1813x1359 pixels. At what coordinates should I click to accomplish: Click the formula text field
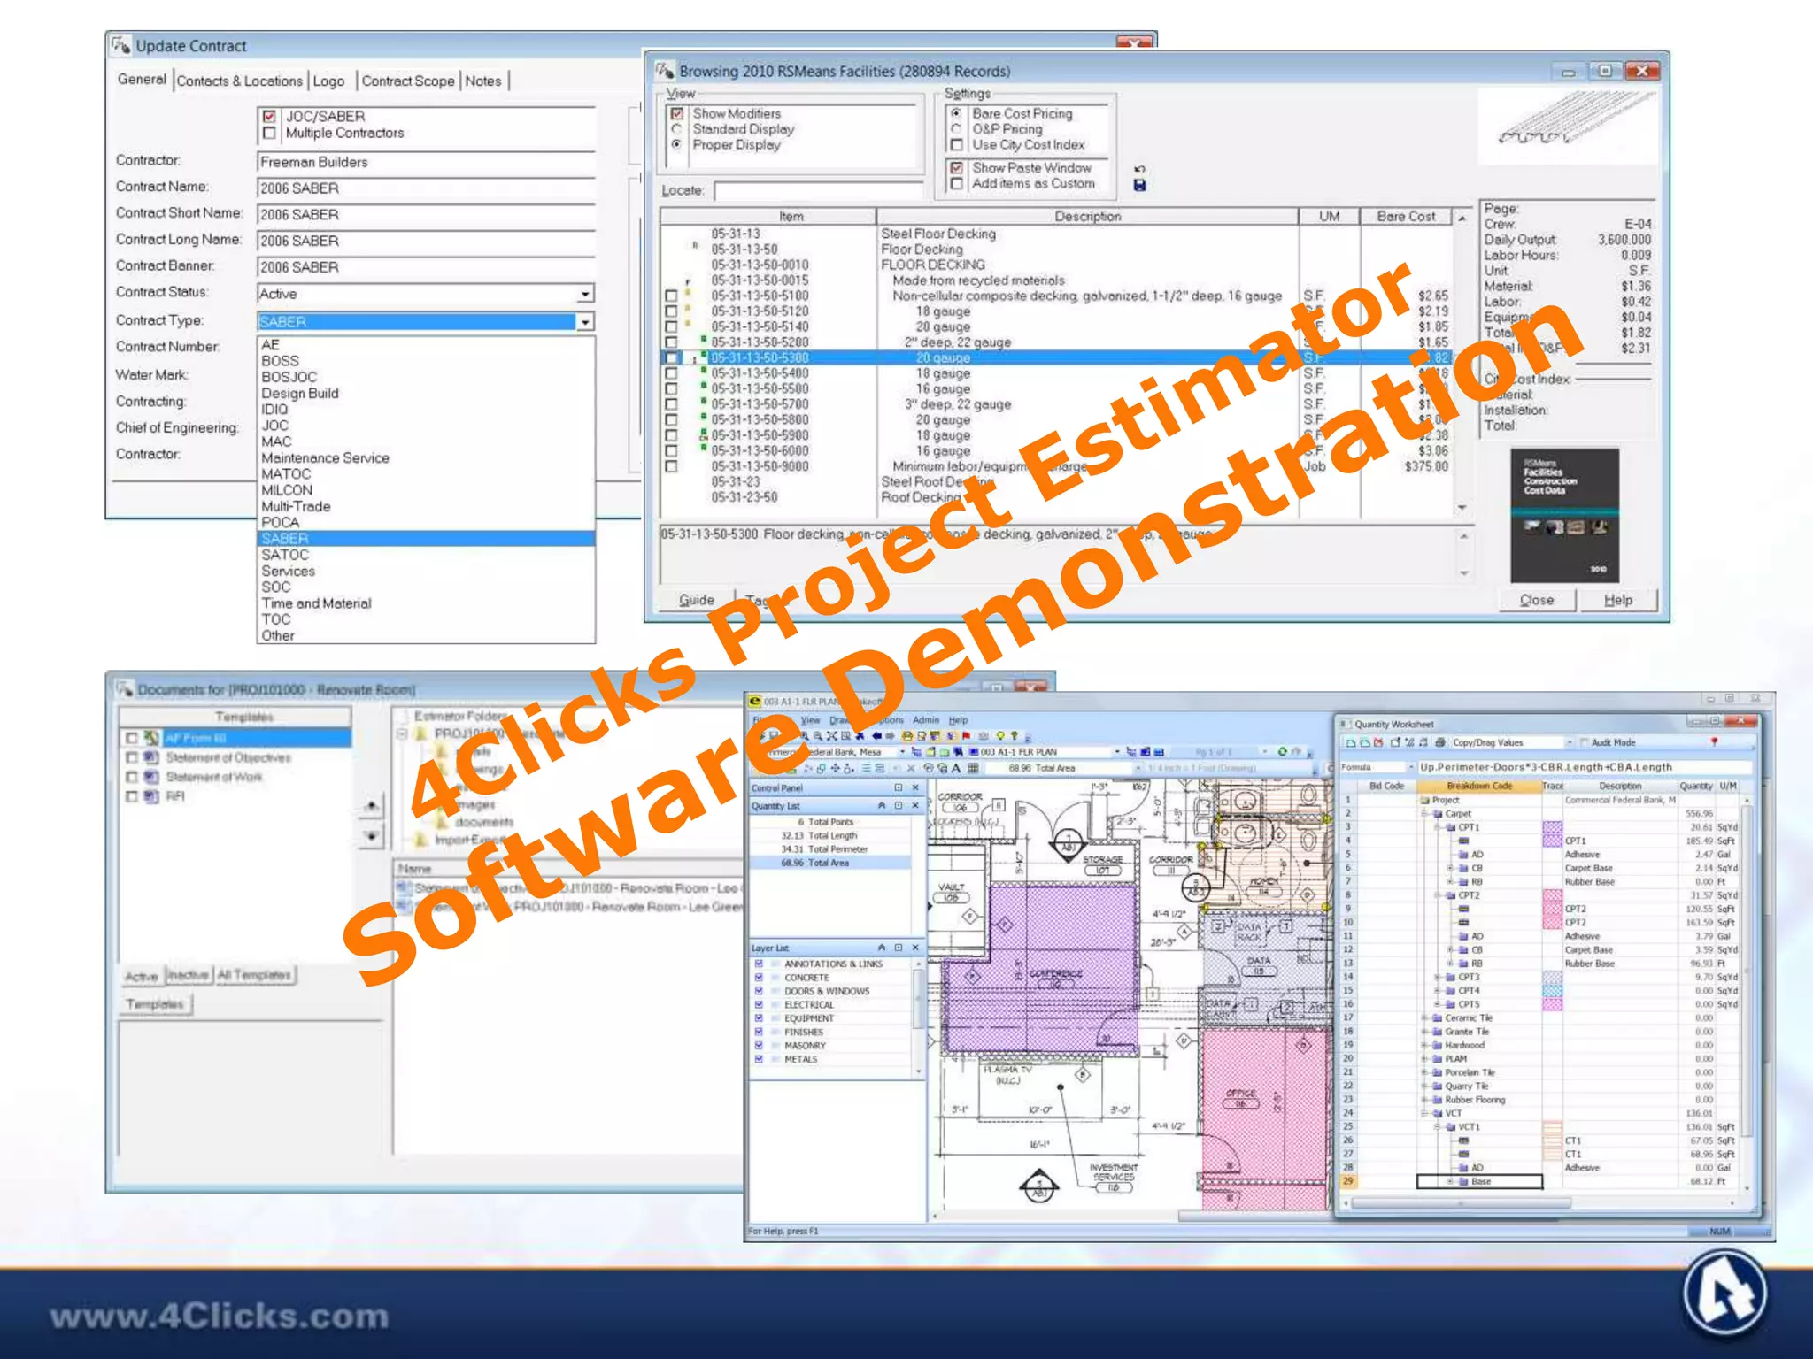[x=1585, y=767]
